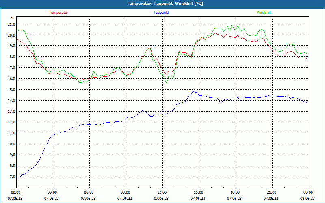
Task: Click the 03:00 time axis label
Action: coord(53,192)
